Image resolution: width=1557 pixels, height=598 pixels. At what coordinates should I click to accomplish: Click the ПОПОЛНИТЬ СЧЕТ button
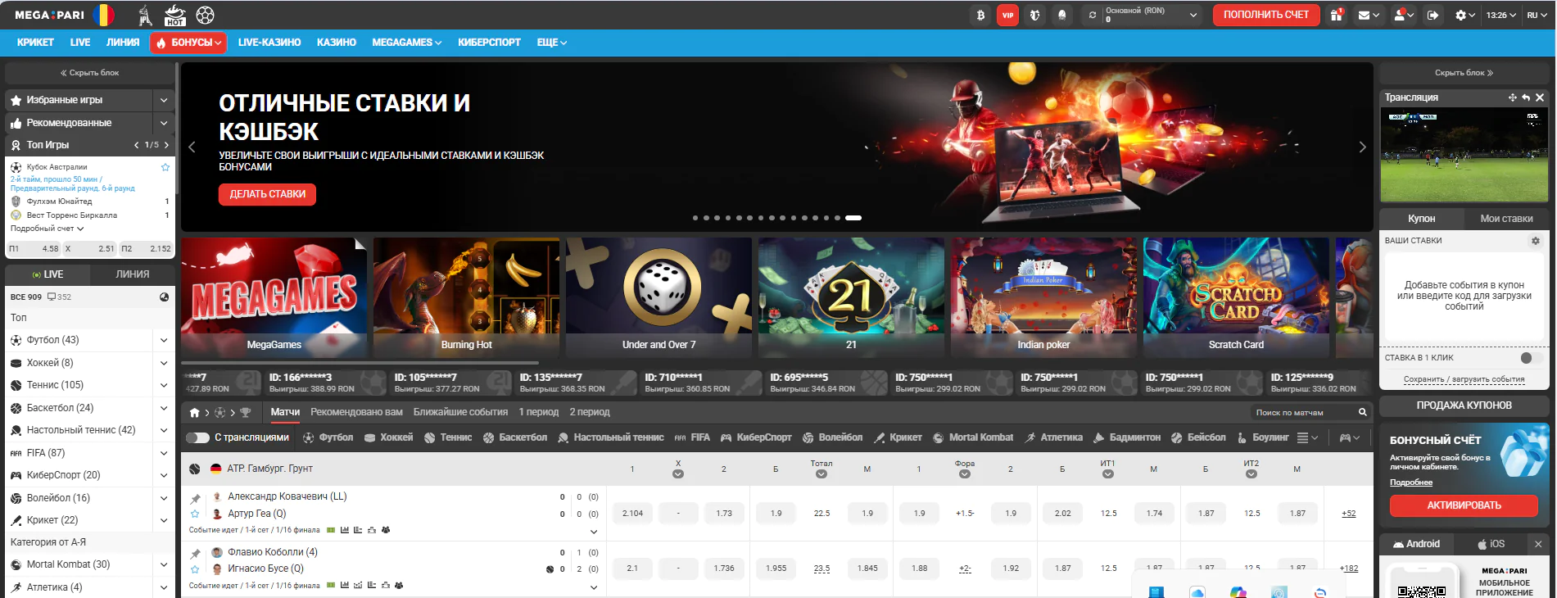click(x=1266, y=15)
